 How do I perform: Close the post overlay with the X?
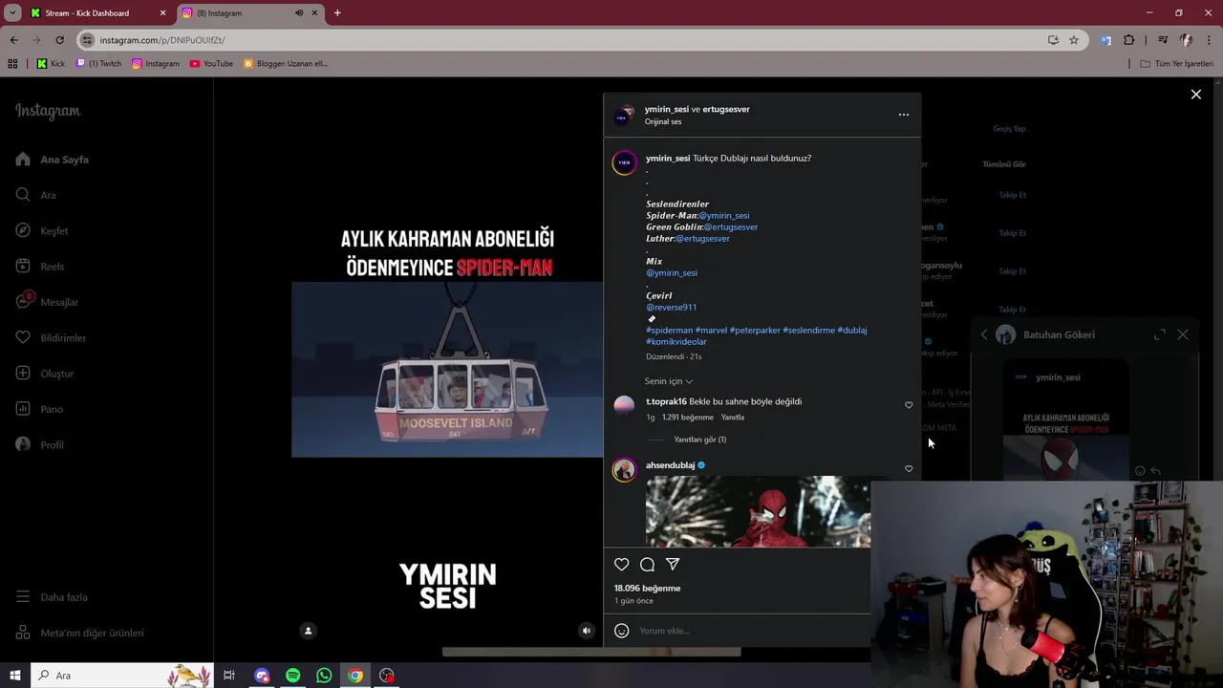click(1195, 95)
